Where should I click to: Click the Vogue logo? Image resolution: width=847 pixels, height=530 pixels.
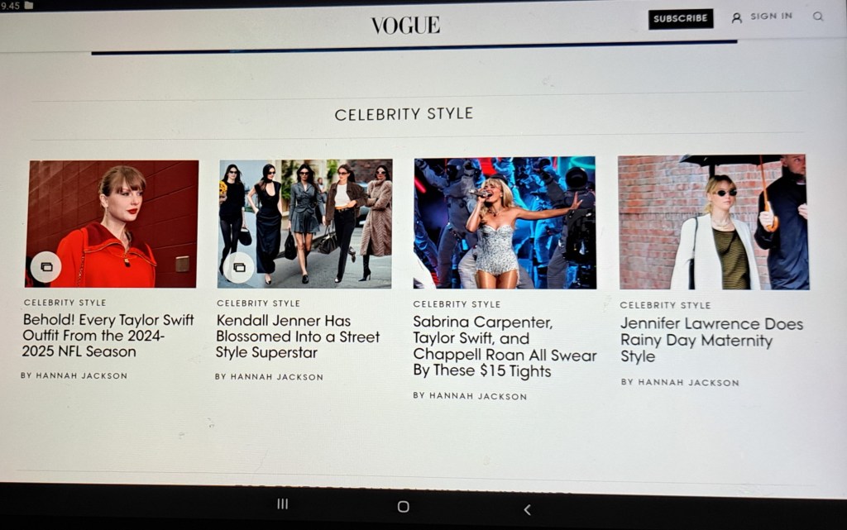click(405, 25)
